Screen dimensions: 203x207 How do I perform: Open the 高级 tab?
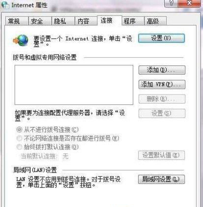(x=155, y=21)
